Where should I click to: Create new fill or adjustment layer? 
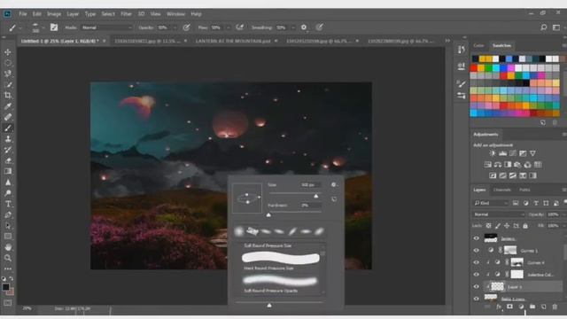tap(521, 307)
